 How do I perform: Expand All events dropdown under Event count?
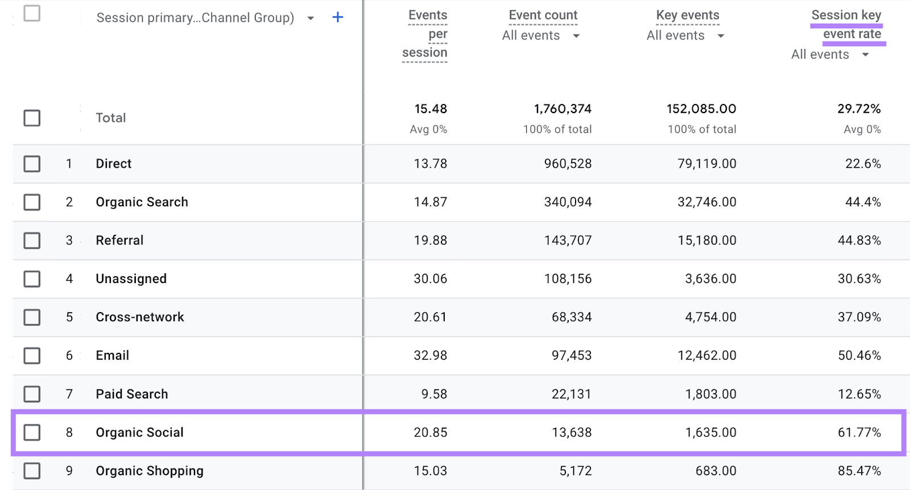[576, 36]
